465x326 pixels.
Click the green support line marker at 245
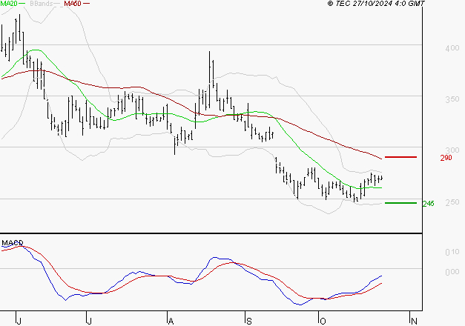400,203
